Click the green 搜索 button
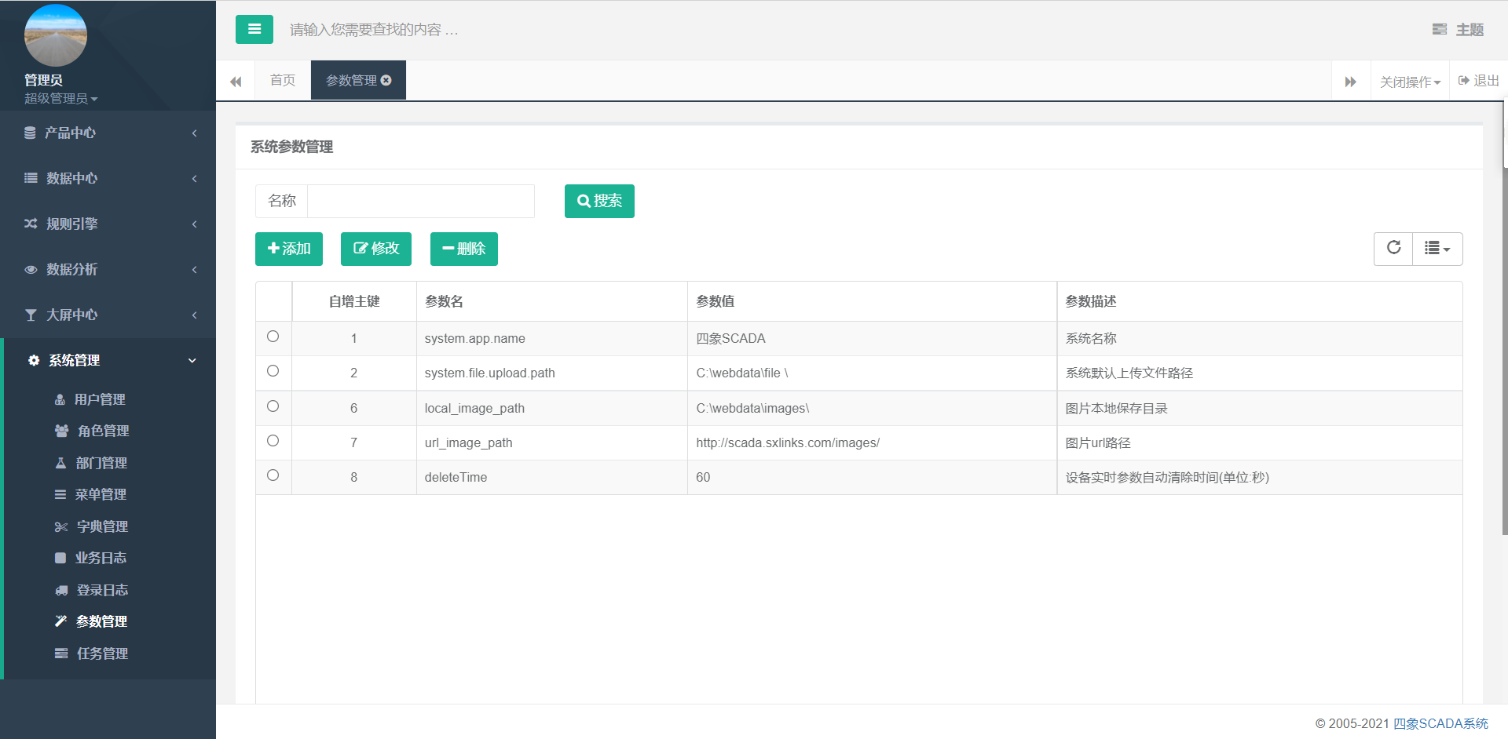Screen dimensions: 1508x739 [x=599, y=202]
